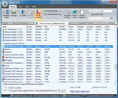Open the Actions ribbon tab
118x98 pixels.
[x=13, y=7]
